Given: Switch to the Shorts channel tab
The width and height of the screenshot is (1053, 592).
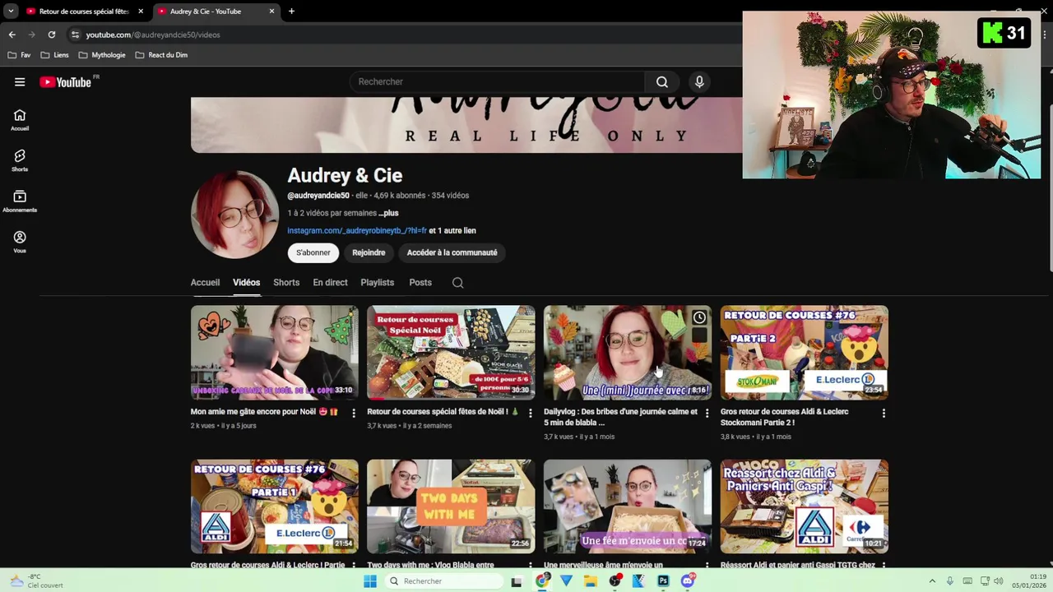Looking at the screenshot, I should click(286, 283).
